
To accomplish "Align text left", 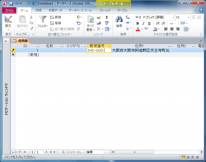I will tap(166, 29).
